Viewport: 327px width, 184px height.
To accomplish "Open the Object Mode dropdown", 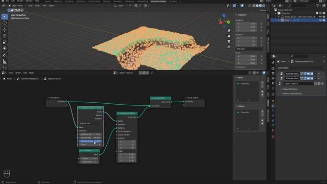I will [x=17, y=6].
